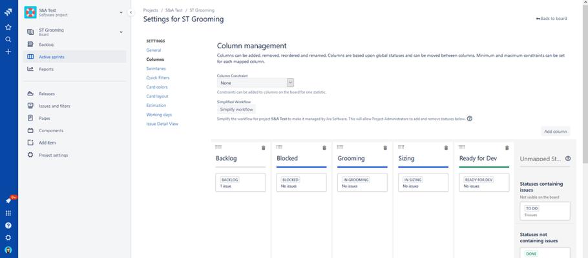This screenshot has height=258, width=588.
Task: Grab the Backlog column drag handle
Action: [x=218, y=147]
